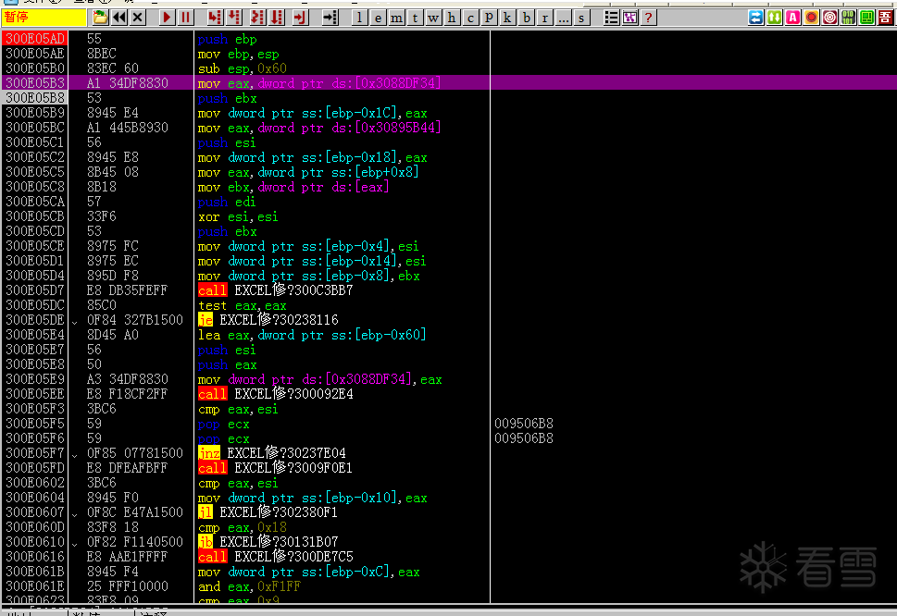Open Run trace with '...' button
Screen dimensions: 897x616
[x=564, y=18]
